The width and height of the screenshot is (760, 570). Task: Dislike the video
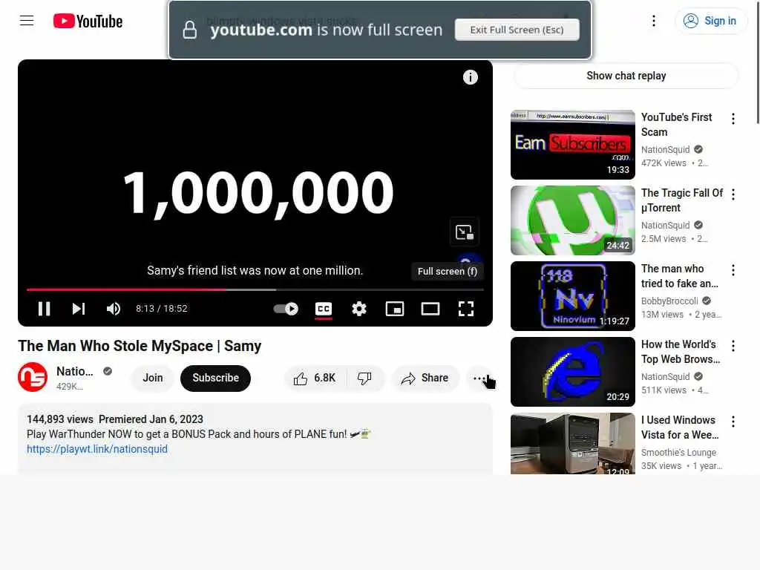pos(364,378)
